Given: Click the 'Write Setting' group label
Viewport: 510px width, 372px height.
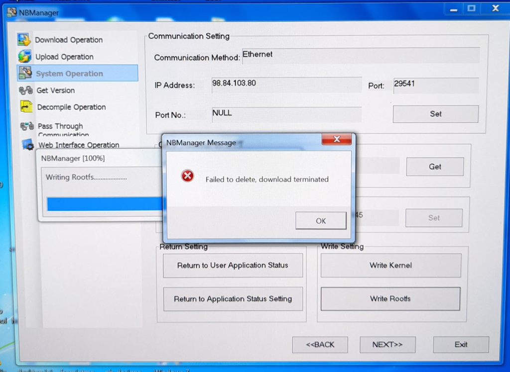Looking at the screenshot, I should (342, 246).
